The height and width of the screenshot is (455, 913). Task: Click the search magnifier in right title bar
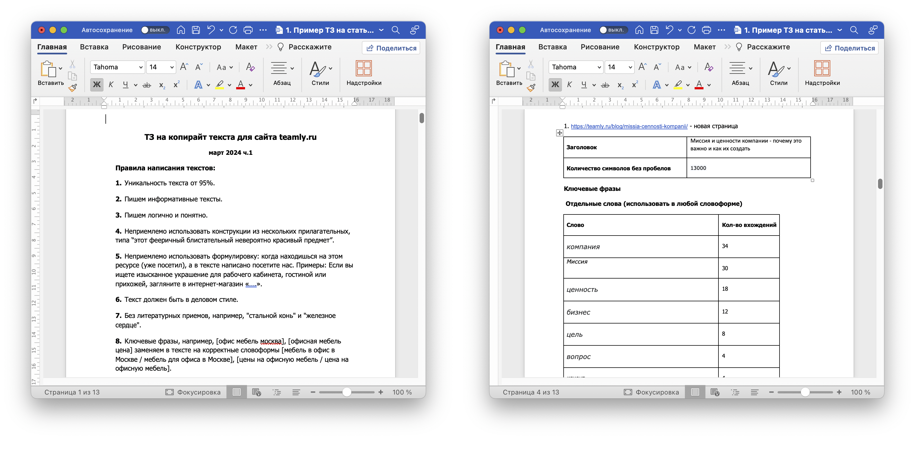coord(853,30)
